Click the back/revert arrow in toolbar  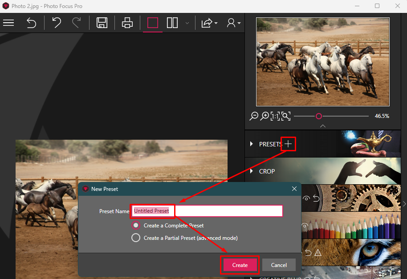pyautogui.click(x=32, y=23)
